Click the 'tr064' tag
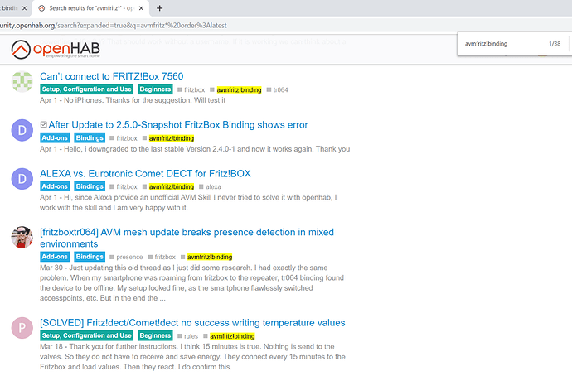This screenshot has width=572, height=376. pos(280,90)
